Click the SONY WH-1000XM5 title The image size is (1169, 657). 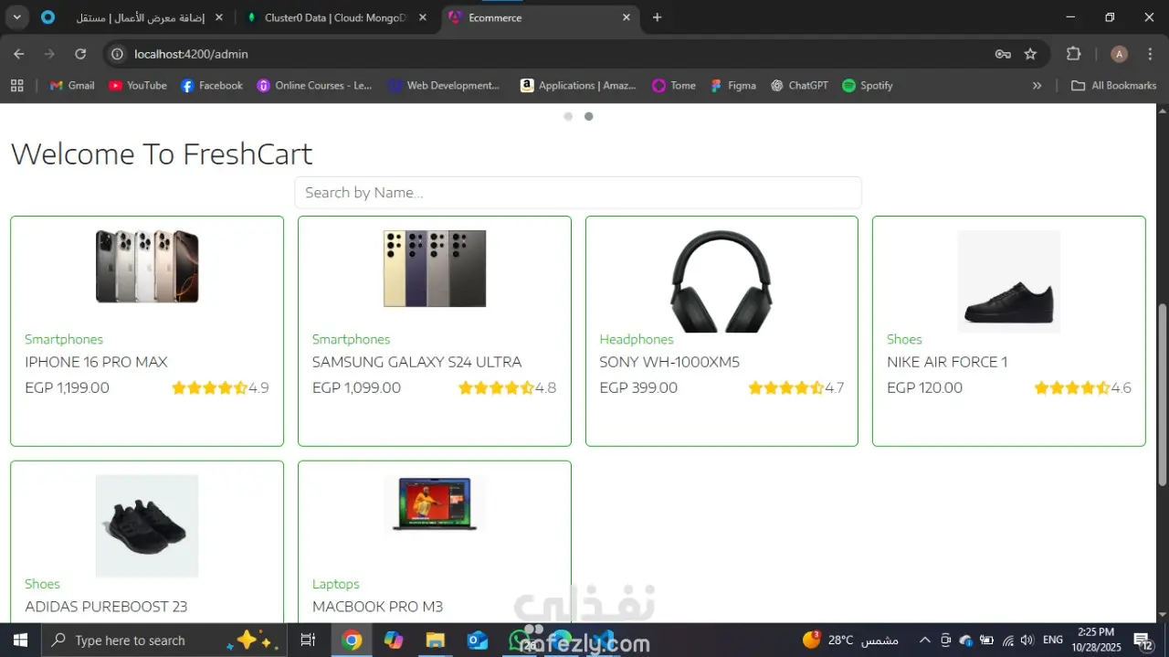point(669,362)
